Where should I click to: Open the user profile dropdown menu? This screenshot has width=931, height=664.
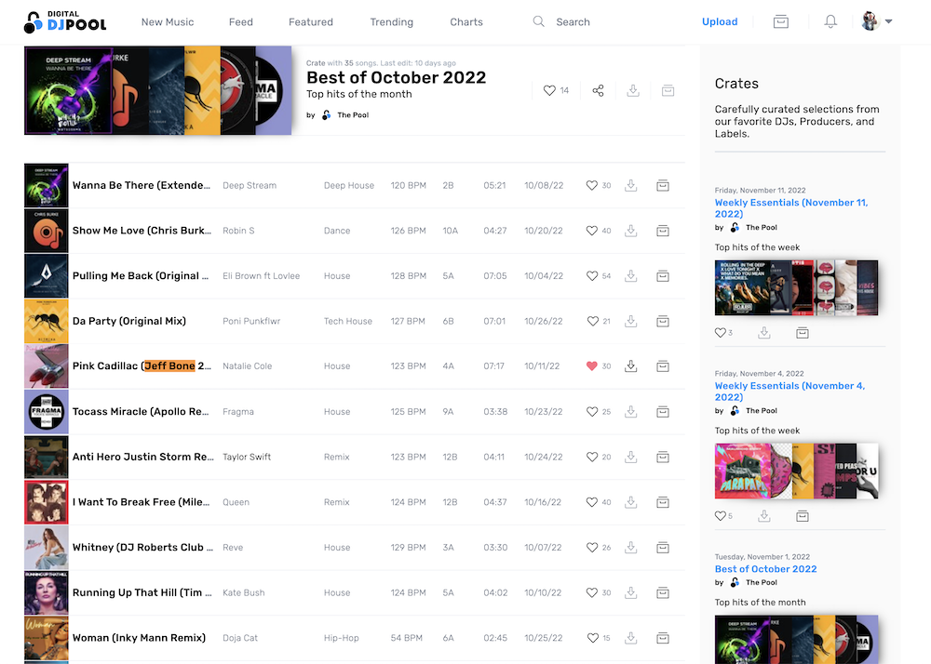click(877, 21)
